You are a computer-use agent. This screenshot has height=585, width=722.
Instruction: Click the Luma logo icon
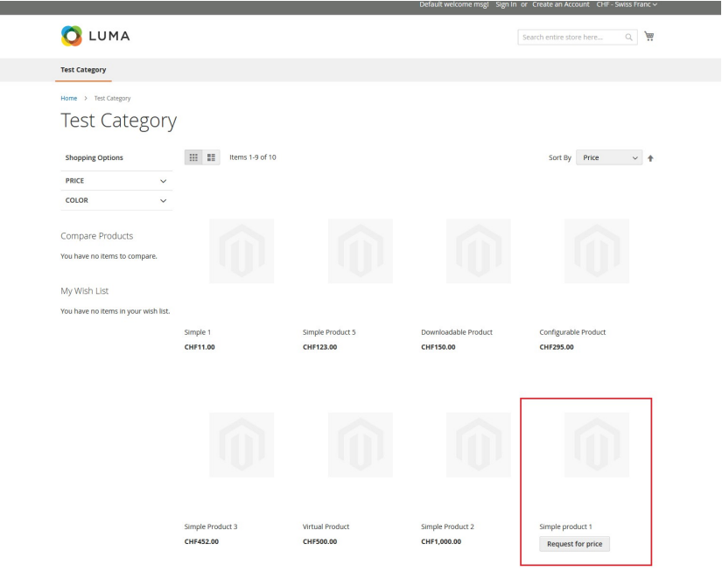(x=72, y=37)
